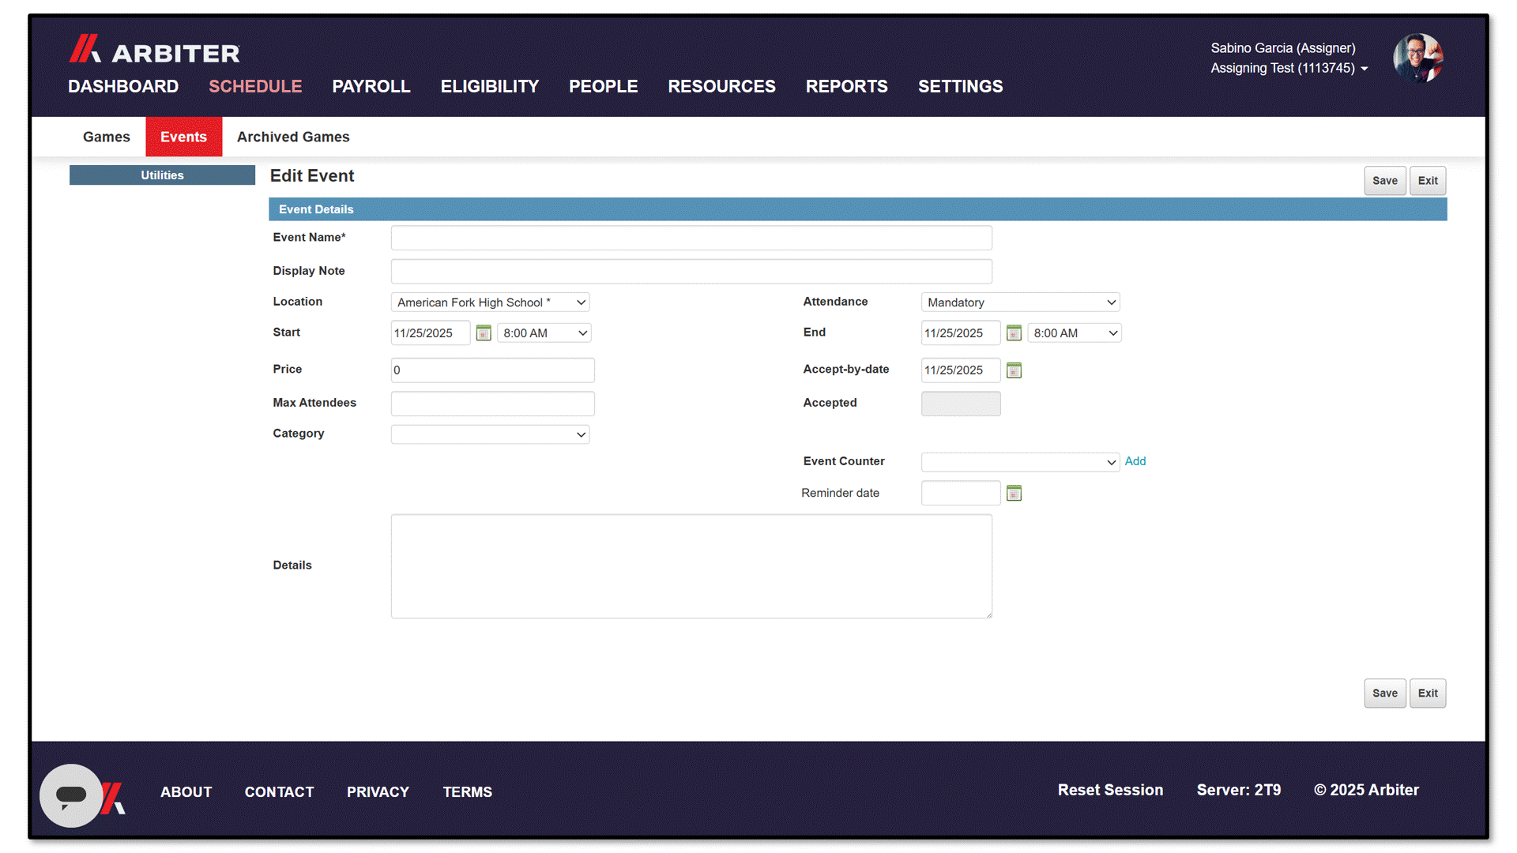Image resolution: width=1517 pixels, height=853 pixels.
Task: Click the Sabino Garcia (Assigner) username
Action: (x=1283, y=48)
